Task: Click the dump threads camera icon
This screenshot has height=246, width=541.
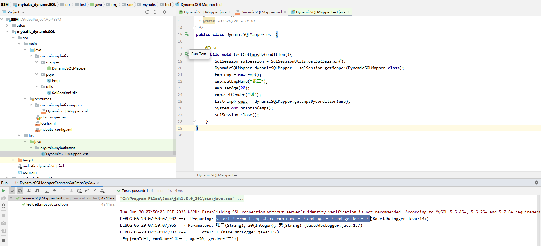Action: tap(4, 223)
